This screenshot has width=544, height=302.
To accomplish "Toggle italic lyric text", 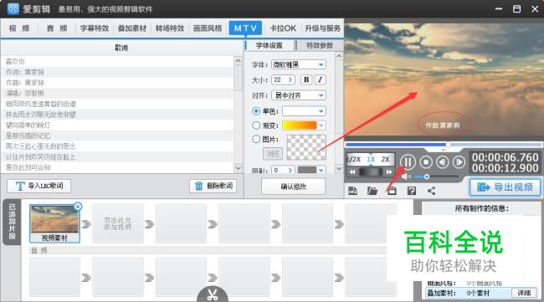I will 320,79.
